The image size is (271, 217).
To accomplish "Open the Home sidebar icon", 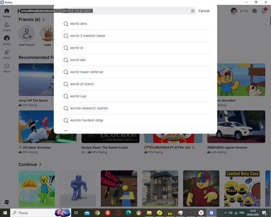I will tap(7, 13).
